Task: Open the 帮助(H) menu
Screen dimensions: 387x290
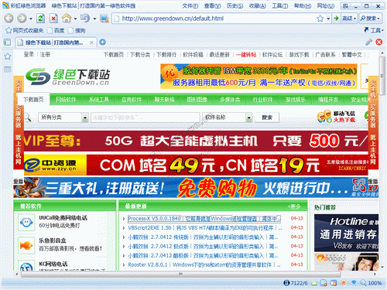Action: point(303,5)
